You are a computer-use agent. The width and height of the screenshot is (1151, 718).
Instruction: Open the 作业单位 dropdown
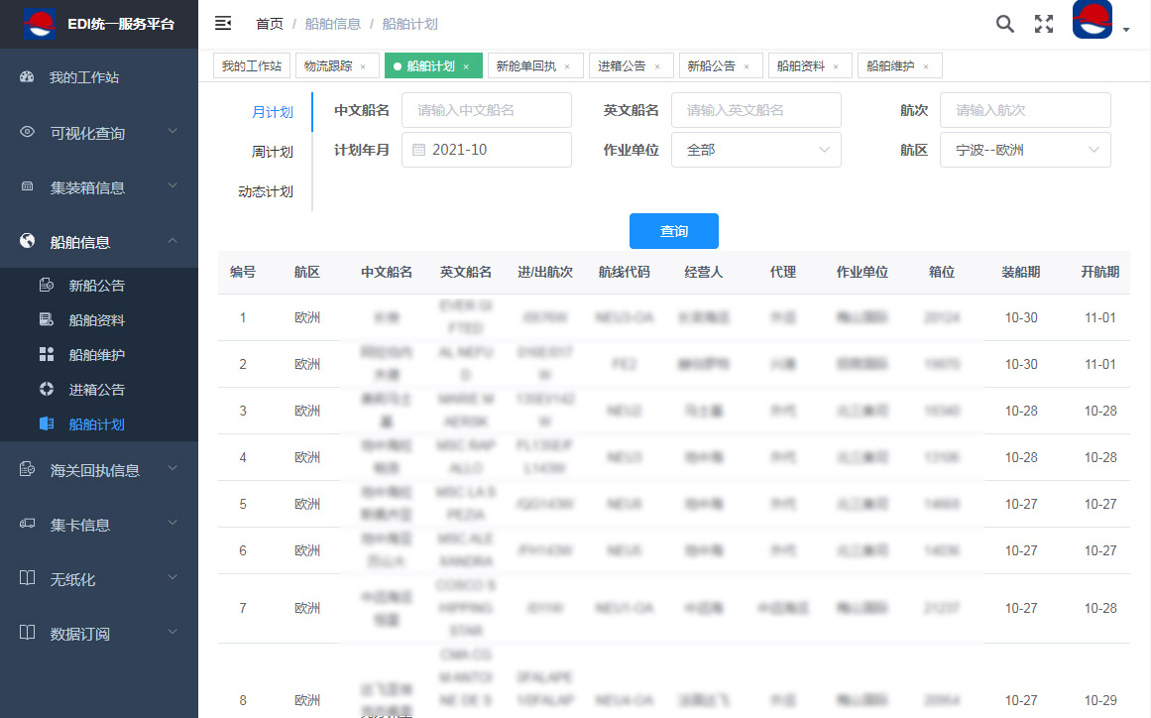tap(755, 150)
